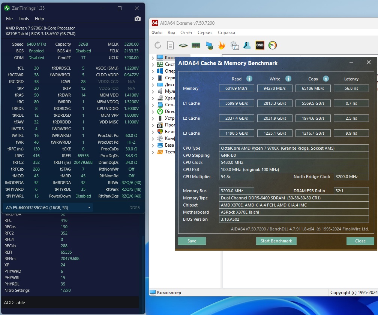
Task: Select the server tower icon in tree
Action: pos(160,78)
